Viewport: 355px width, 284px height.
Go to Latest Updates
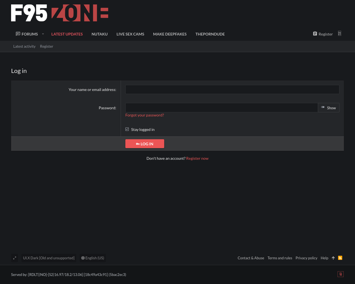coord(67,34)
